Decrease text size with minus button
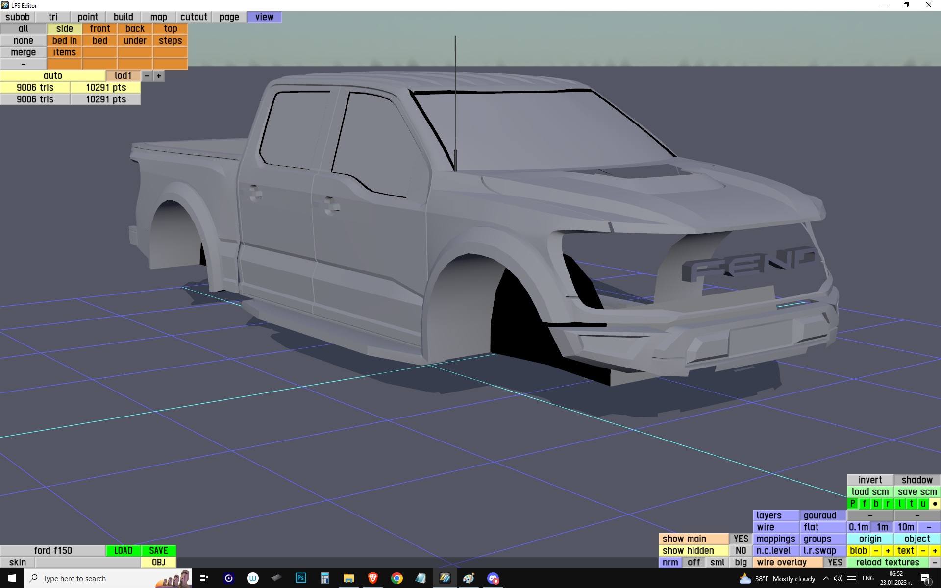This screenshot has height=588, width=941. (x=923, y=550)
